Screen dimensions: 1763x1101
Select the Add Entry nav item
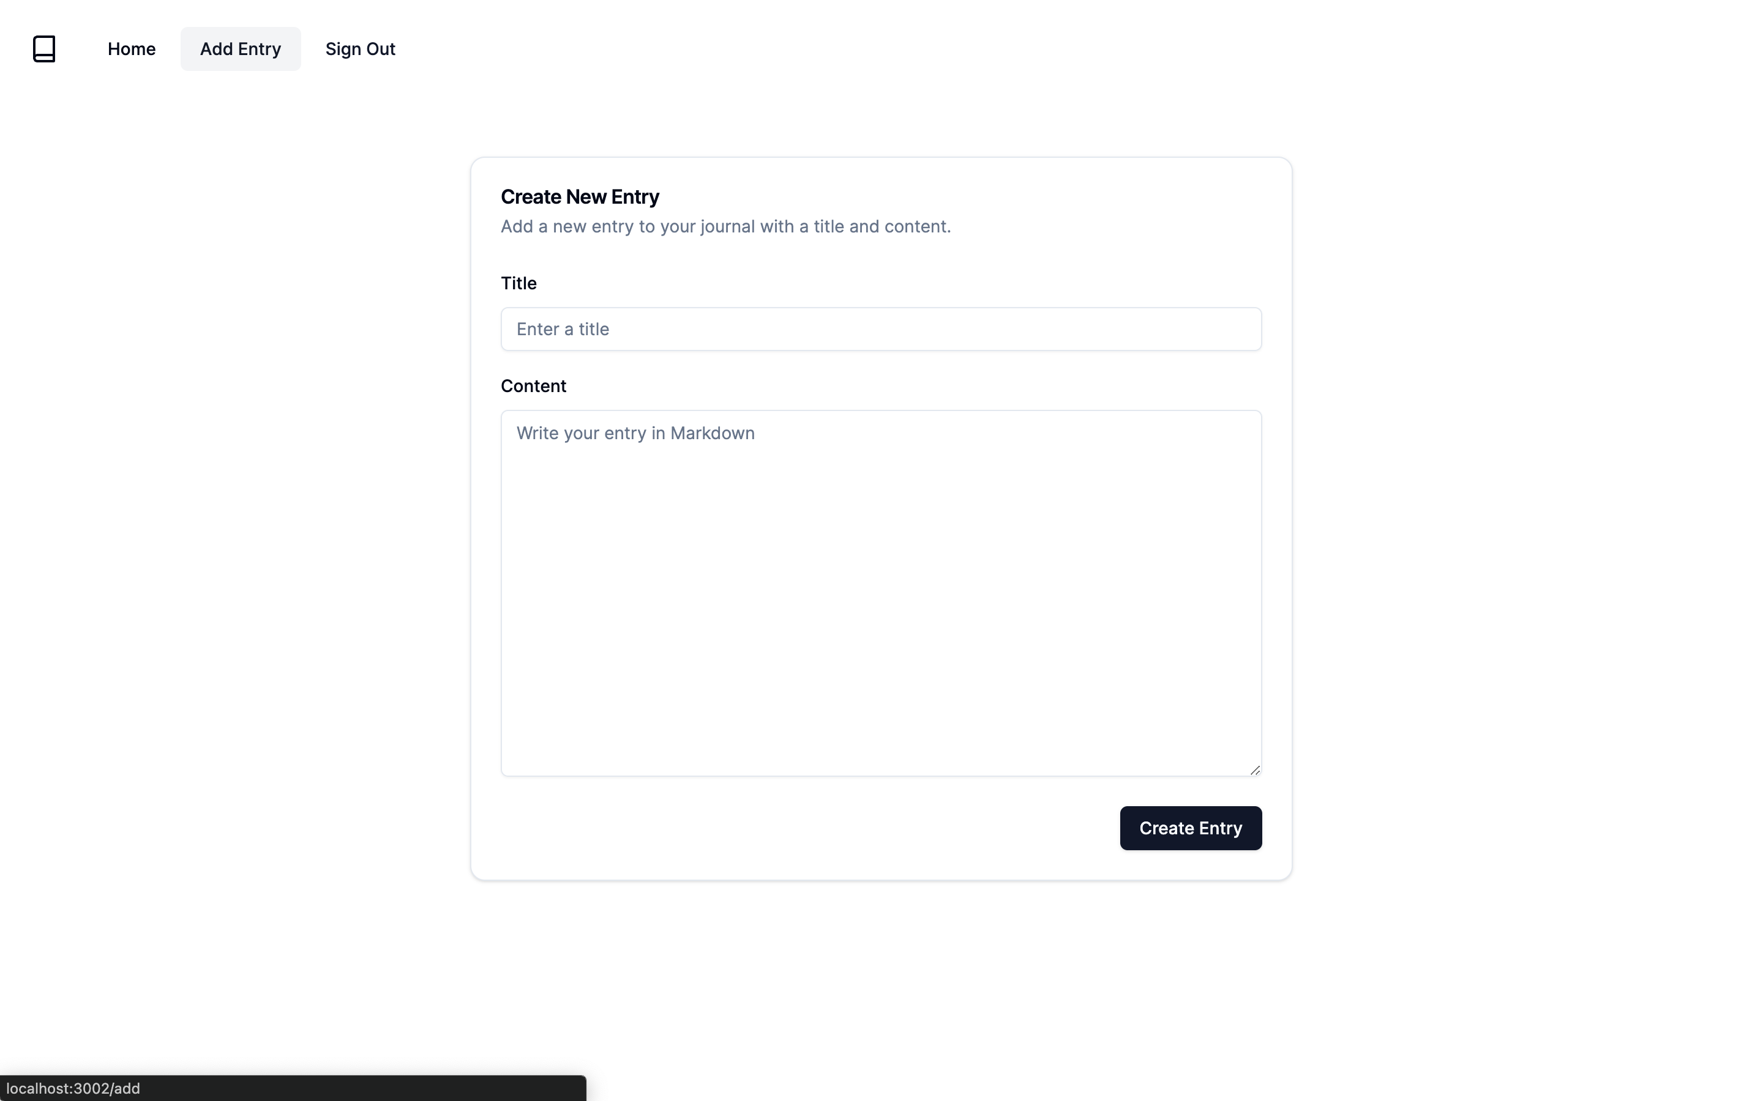[x=241, y=49]
